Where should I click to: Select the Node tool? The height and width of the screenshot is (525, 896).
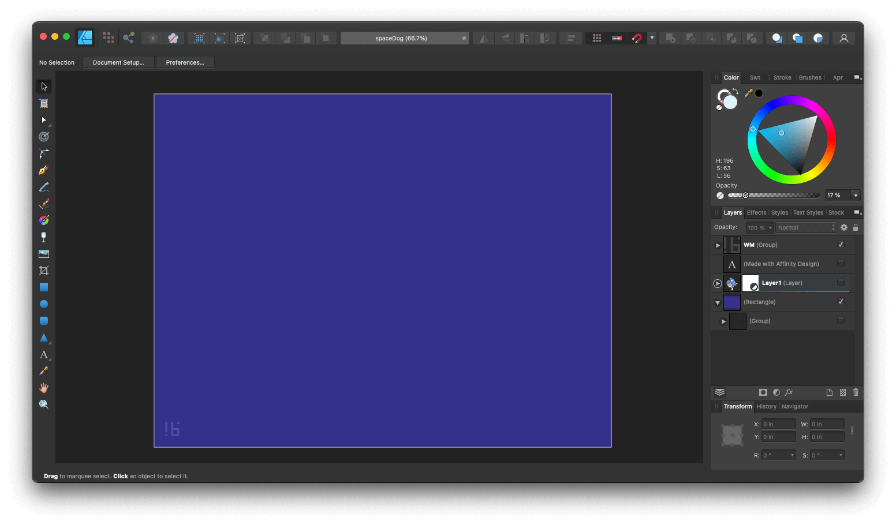44,120
